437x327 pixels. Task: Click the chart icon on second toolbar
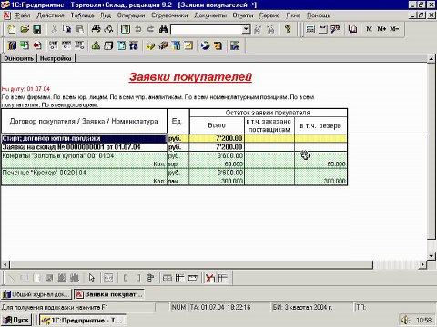pos(188,45)
